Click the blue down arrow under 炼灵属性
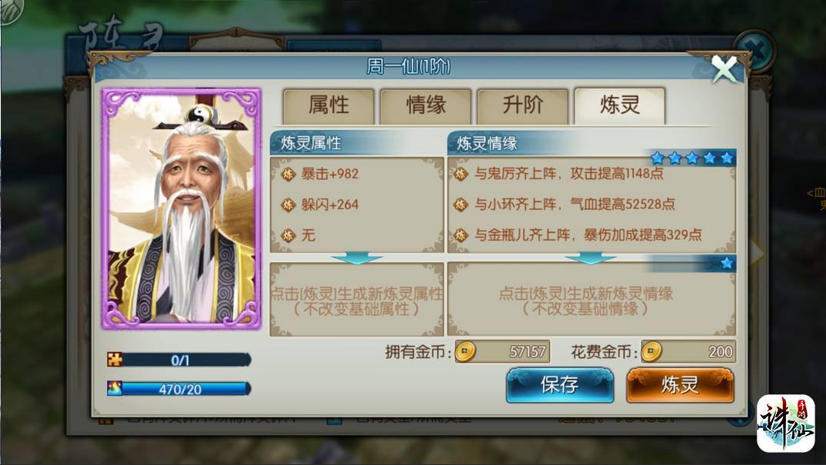Image resolution: width=826 pixels, height=465 pixels. click(357, 258)
